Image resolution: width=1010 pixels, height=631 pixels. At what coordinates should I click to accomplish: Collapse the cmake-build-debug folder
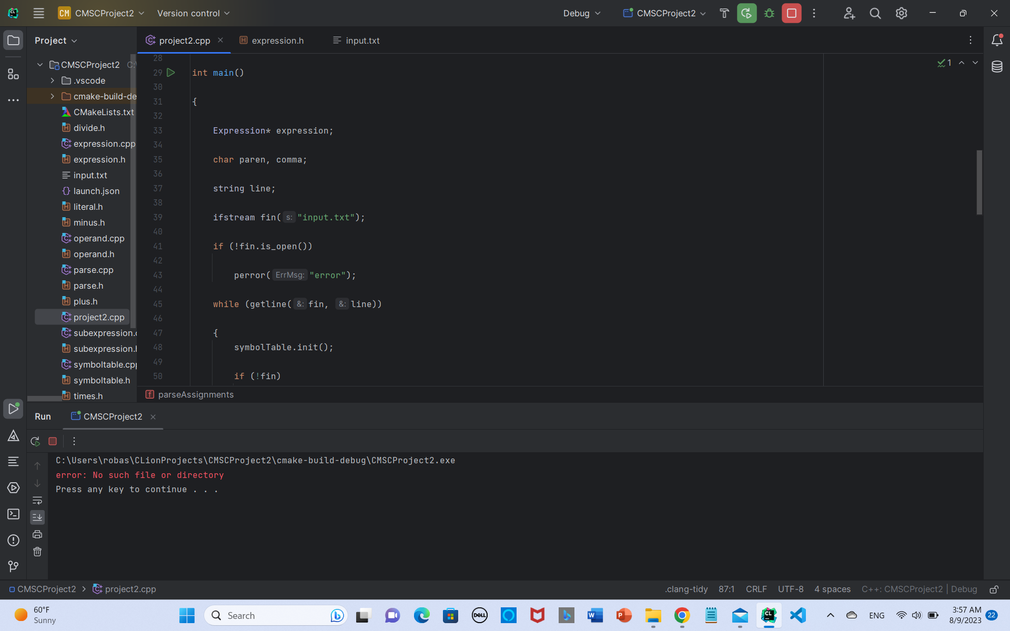52,96
